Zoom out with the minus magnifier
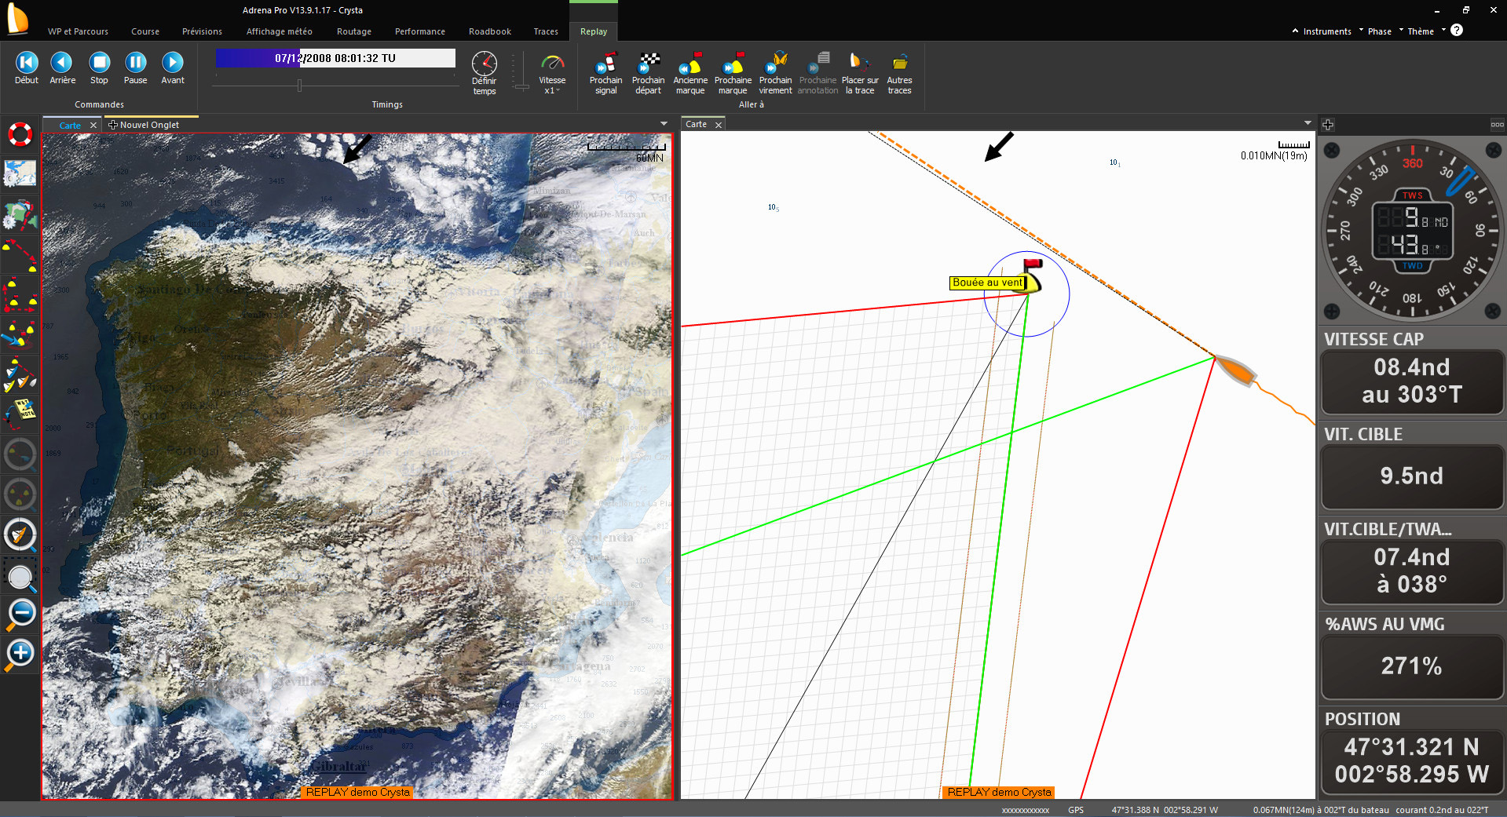The height and width of the screenshot is (817, 1507). click(x=20, y=614)
